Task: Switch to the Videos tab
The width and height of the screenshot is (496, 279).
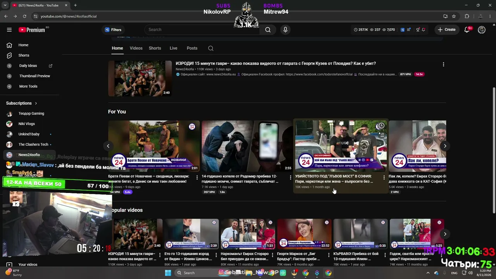Action: tap(136, 48)
